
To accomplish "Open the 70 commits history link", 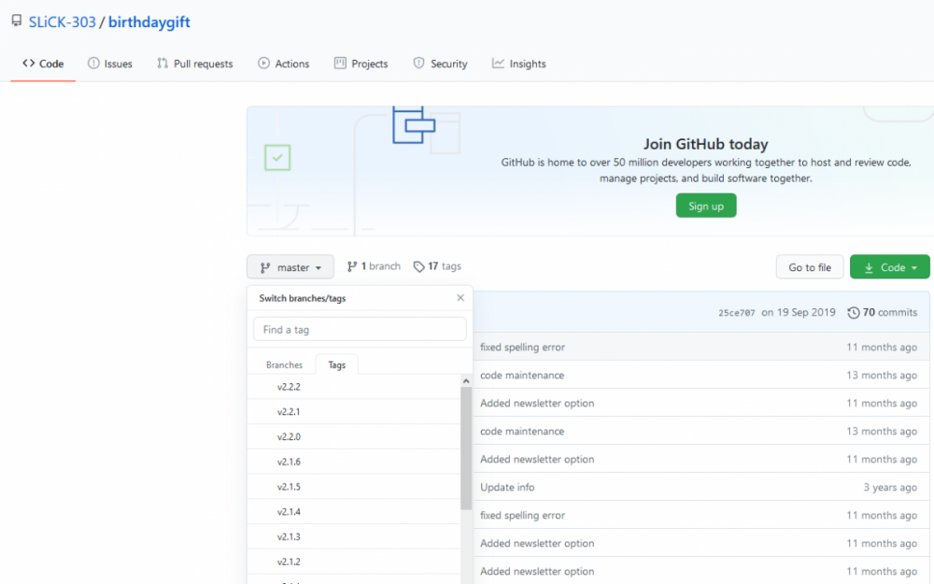I will pyautogui.click(x=882, y=312).
